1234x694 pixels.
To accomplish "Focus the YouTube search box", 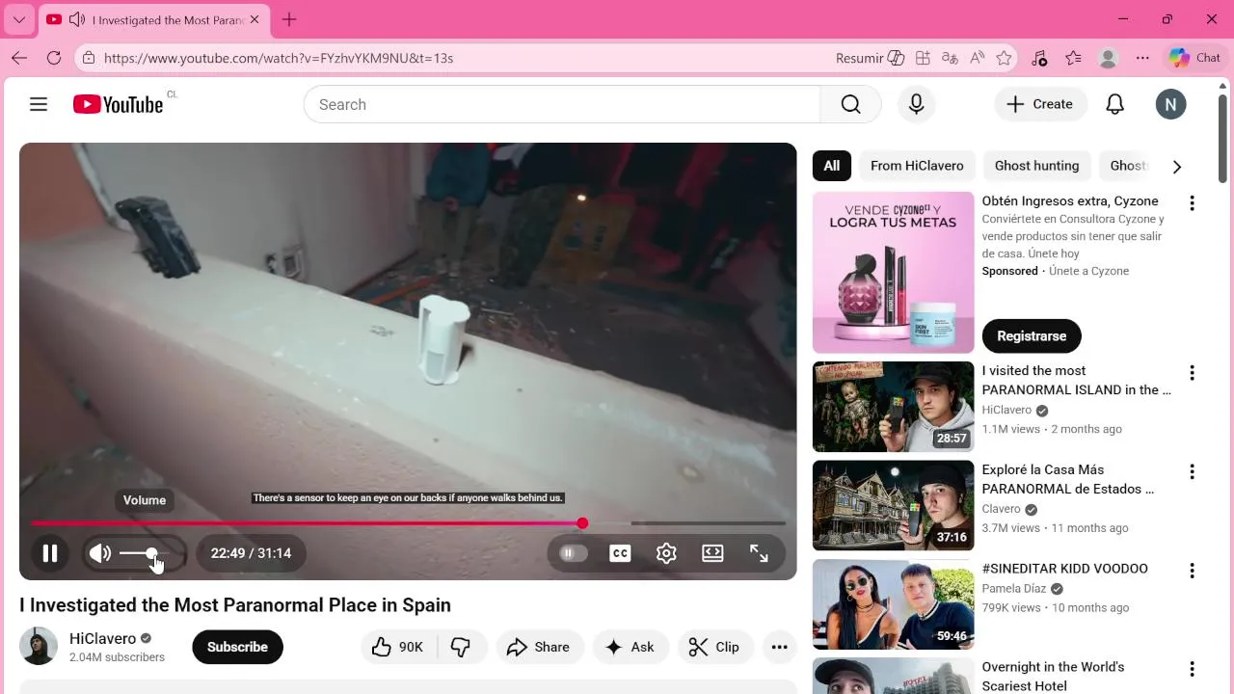I will click(x=562, y=104).
